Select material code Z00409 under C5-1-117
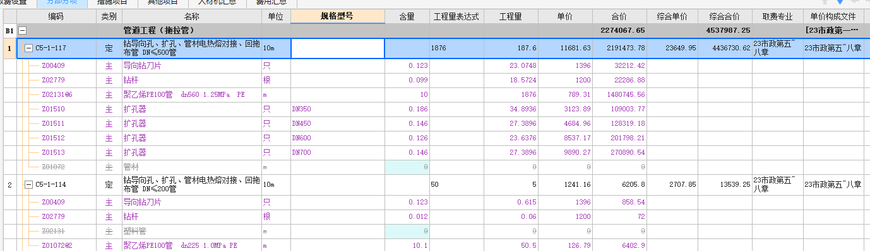 coord(53,65)
